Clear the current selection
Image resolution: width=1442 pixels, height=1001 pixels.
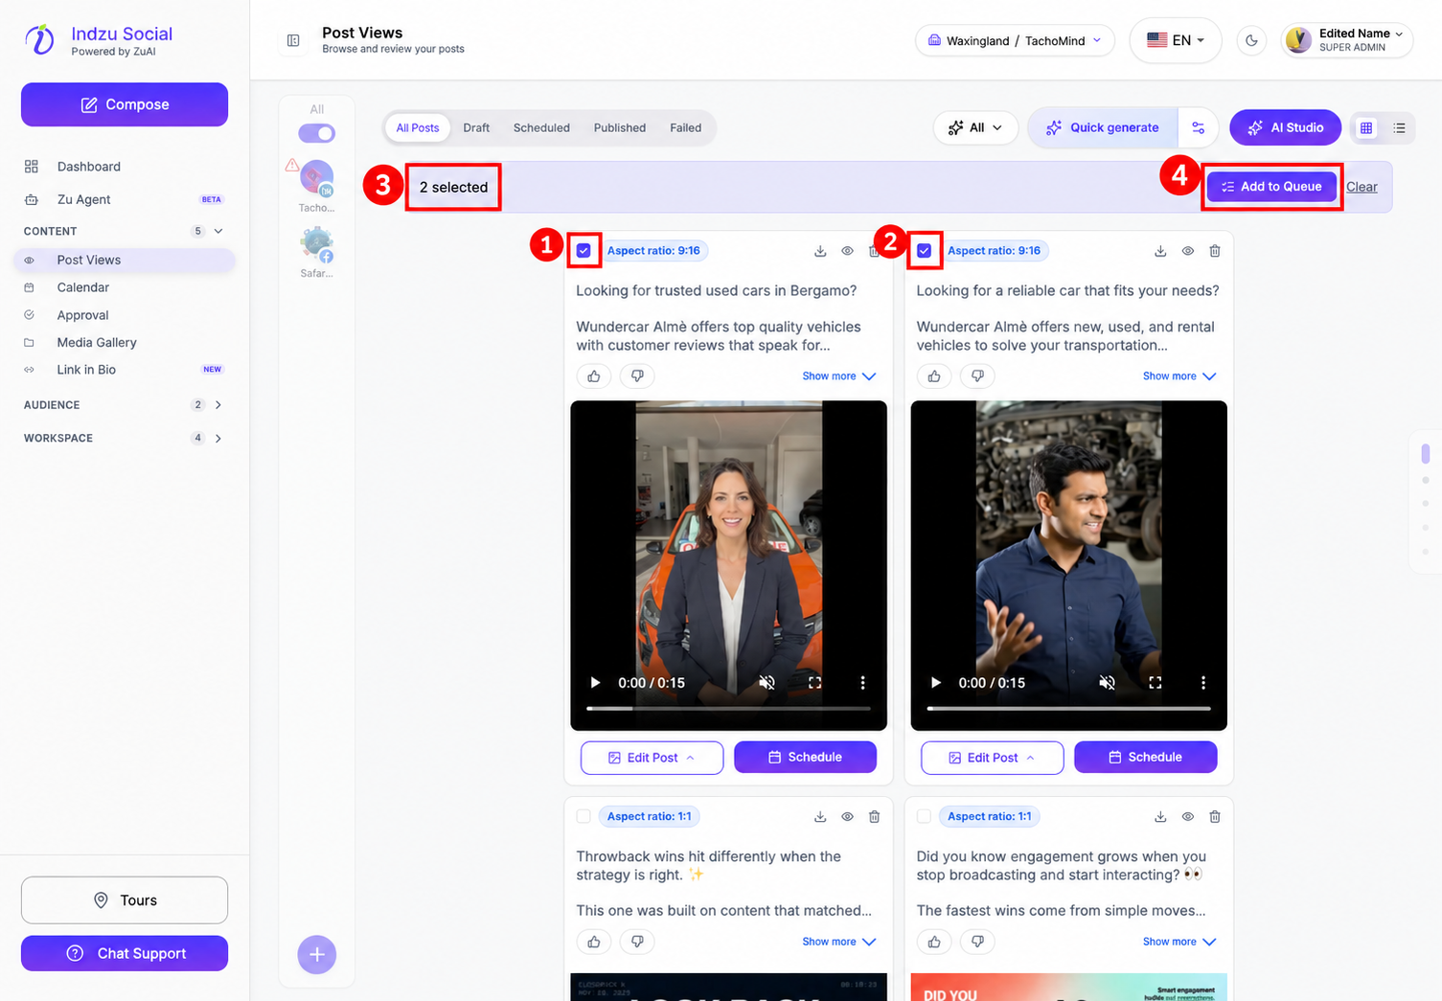point(1362,187)
